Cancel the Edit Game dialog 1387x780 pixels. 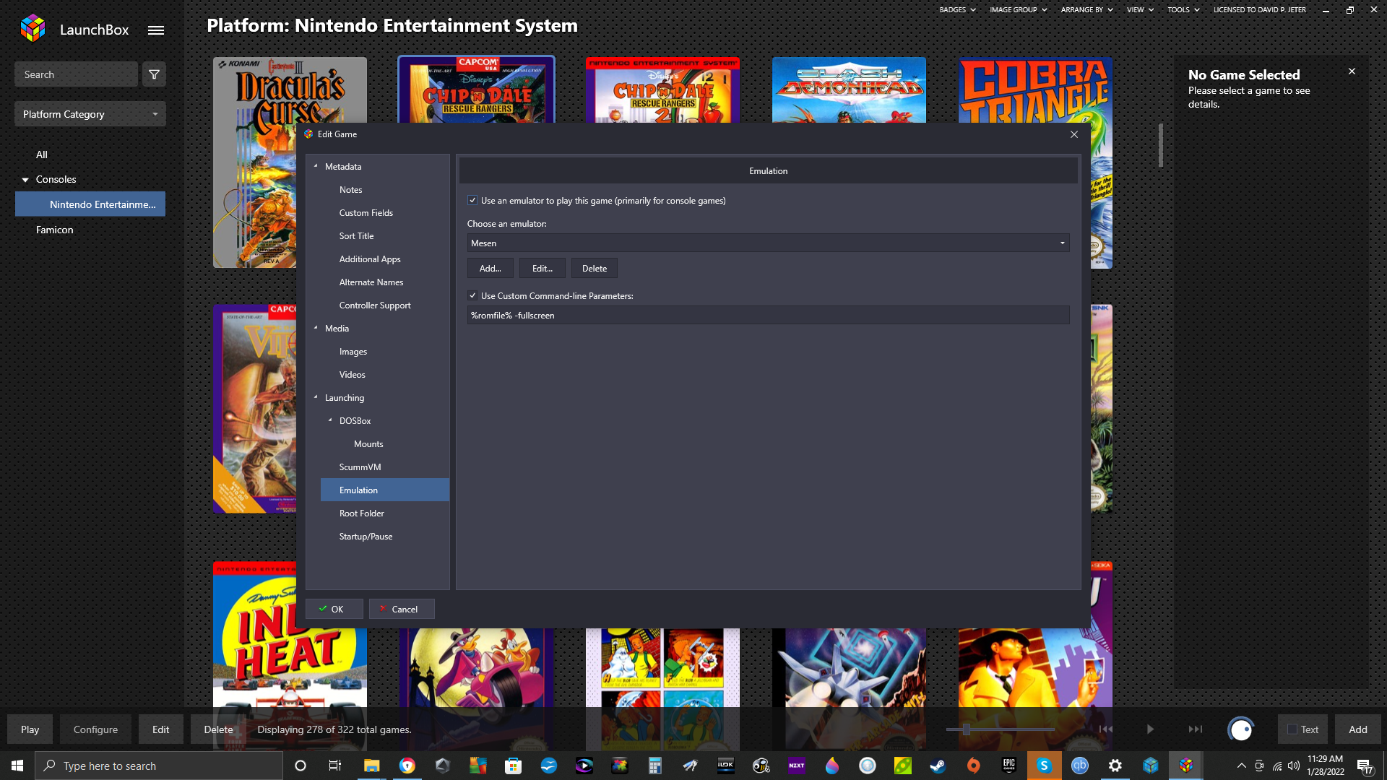(402, 610)
